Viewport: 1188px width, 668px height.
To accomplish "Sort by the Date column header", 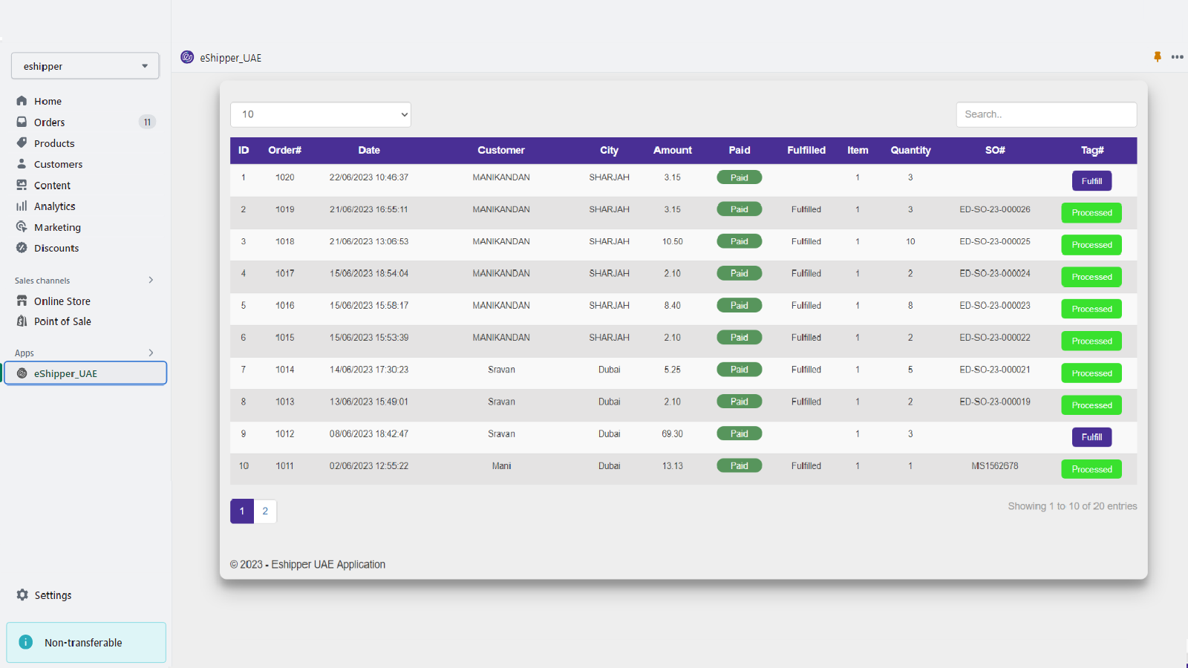I will point(369,150).
